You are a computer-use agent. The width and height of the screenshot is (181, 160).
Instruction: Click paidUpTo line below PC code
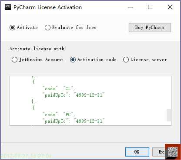pos(74,121)
